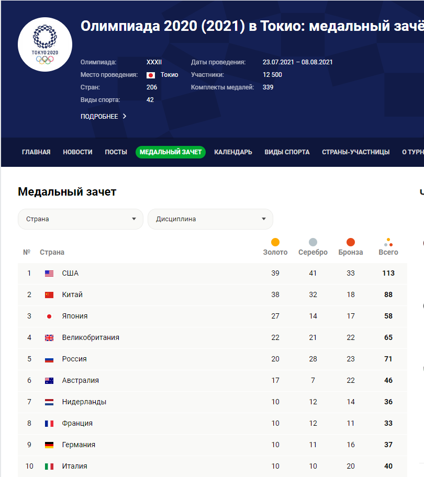Click the Tokyo 2020 Olympics logo

45,44
